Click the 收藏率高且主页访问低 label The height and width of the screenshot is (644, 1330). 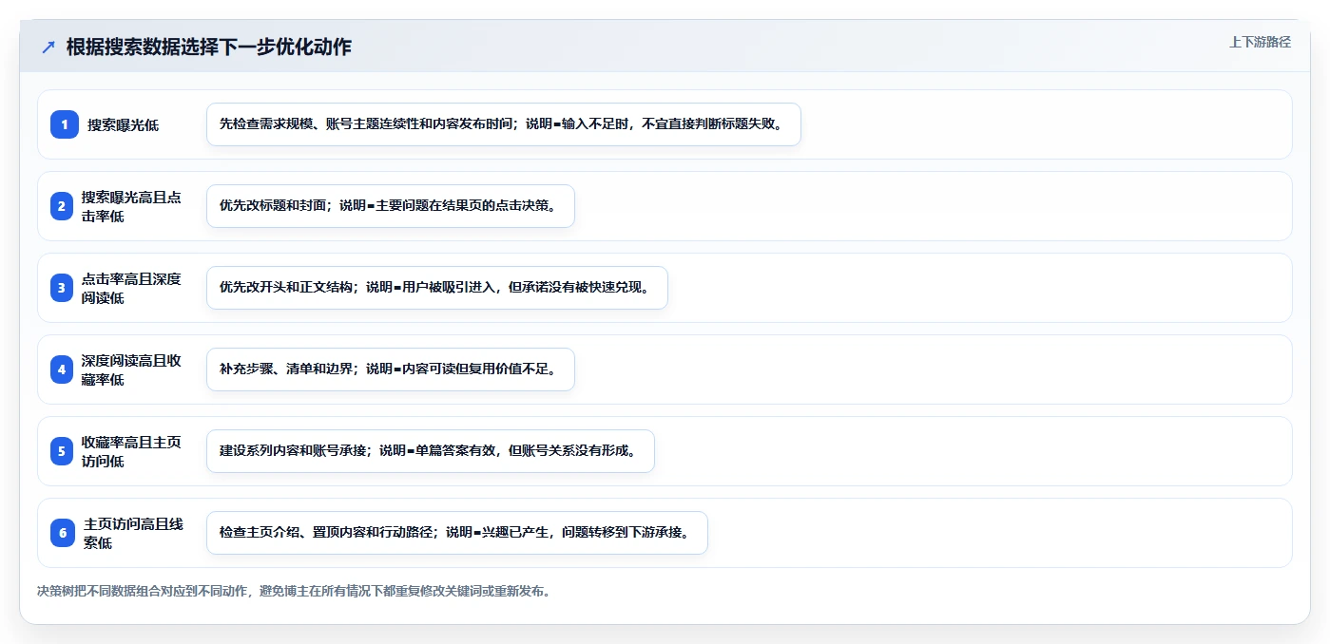pos(131,451)
